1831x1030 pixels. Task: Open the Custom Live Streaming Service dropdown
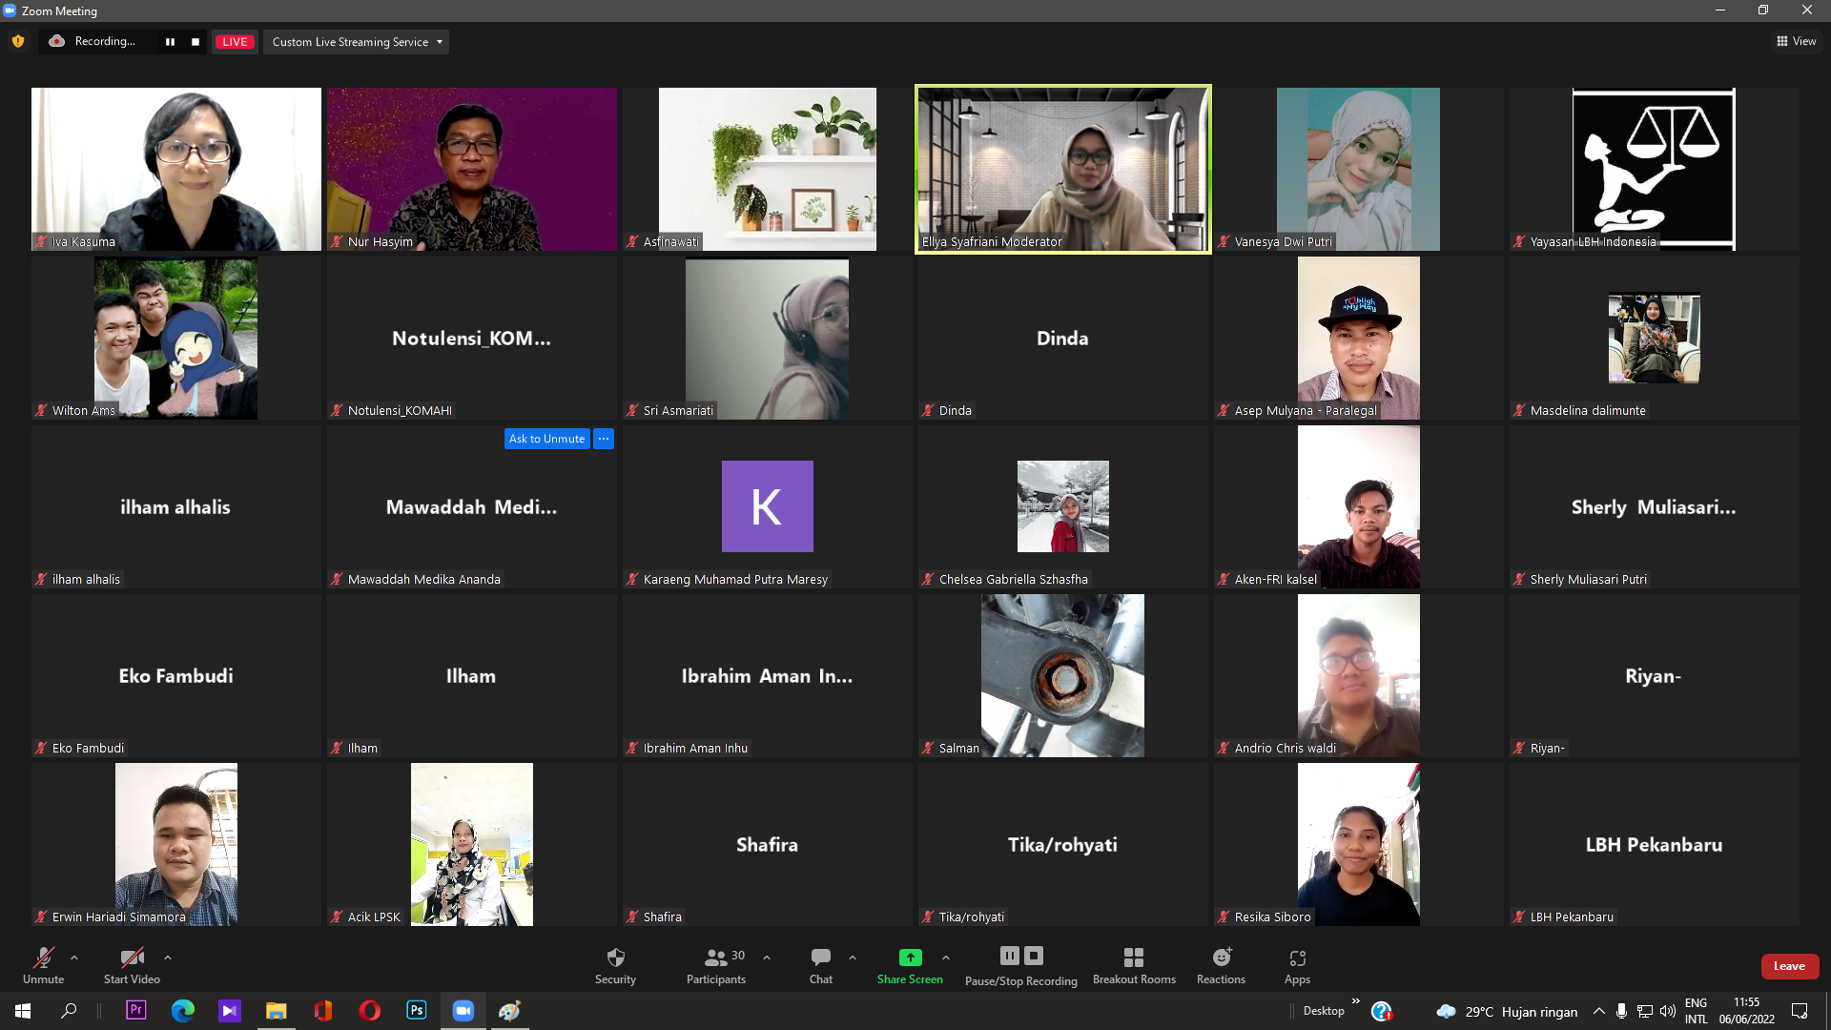click(x=357, y=42)
